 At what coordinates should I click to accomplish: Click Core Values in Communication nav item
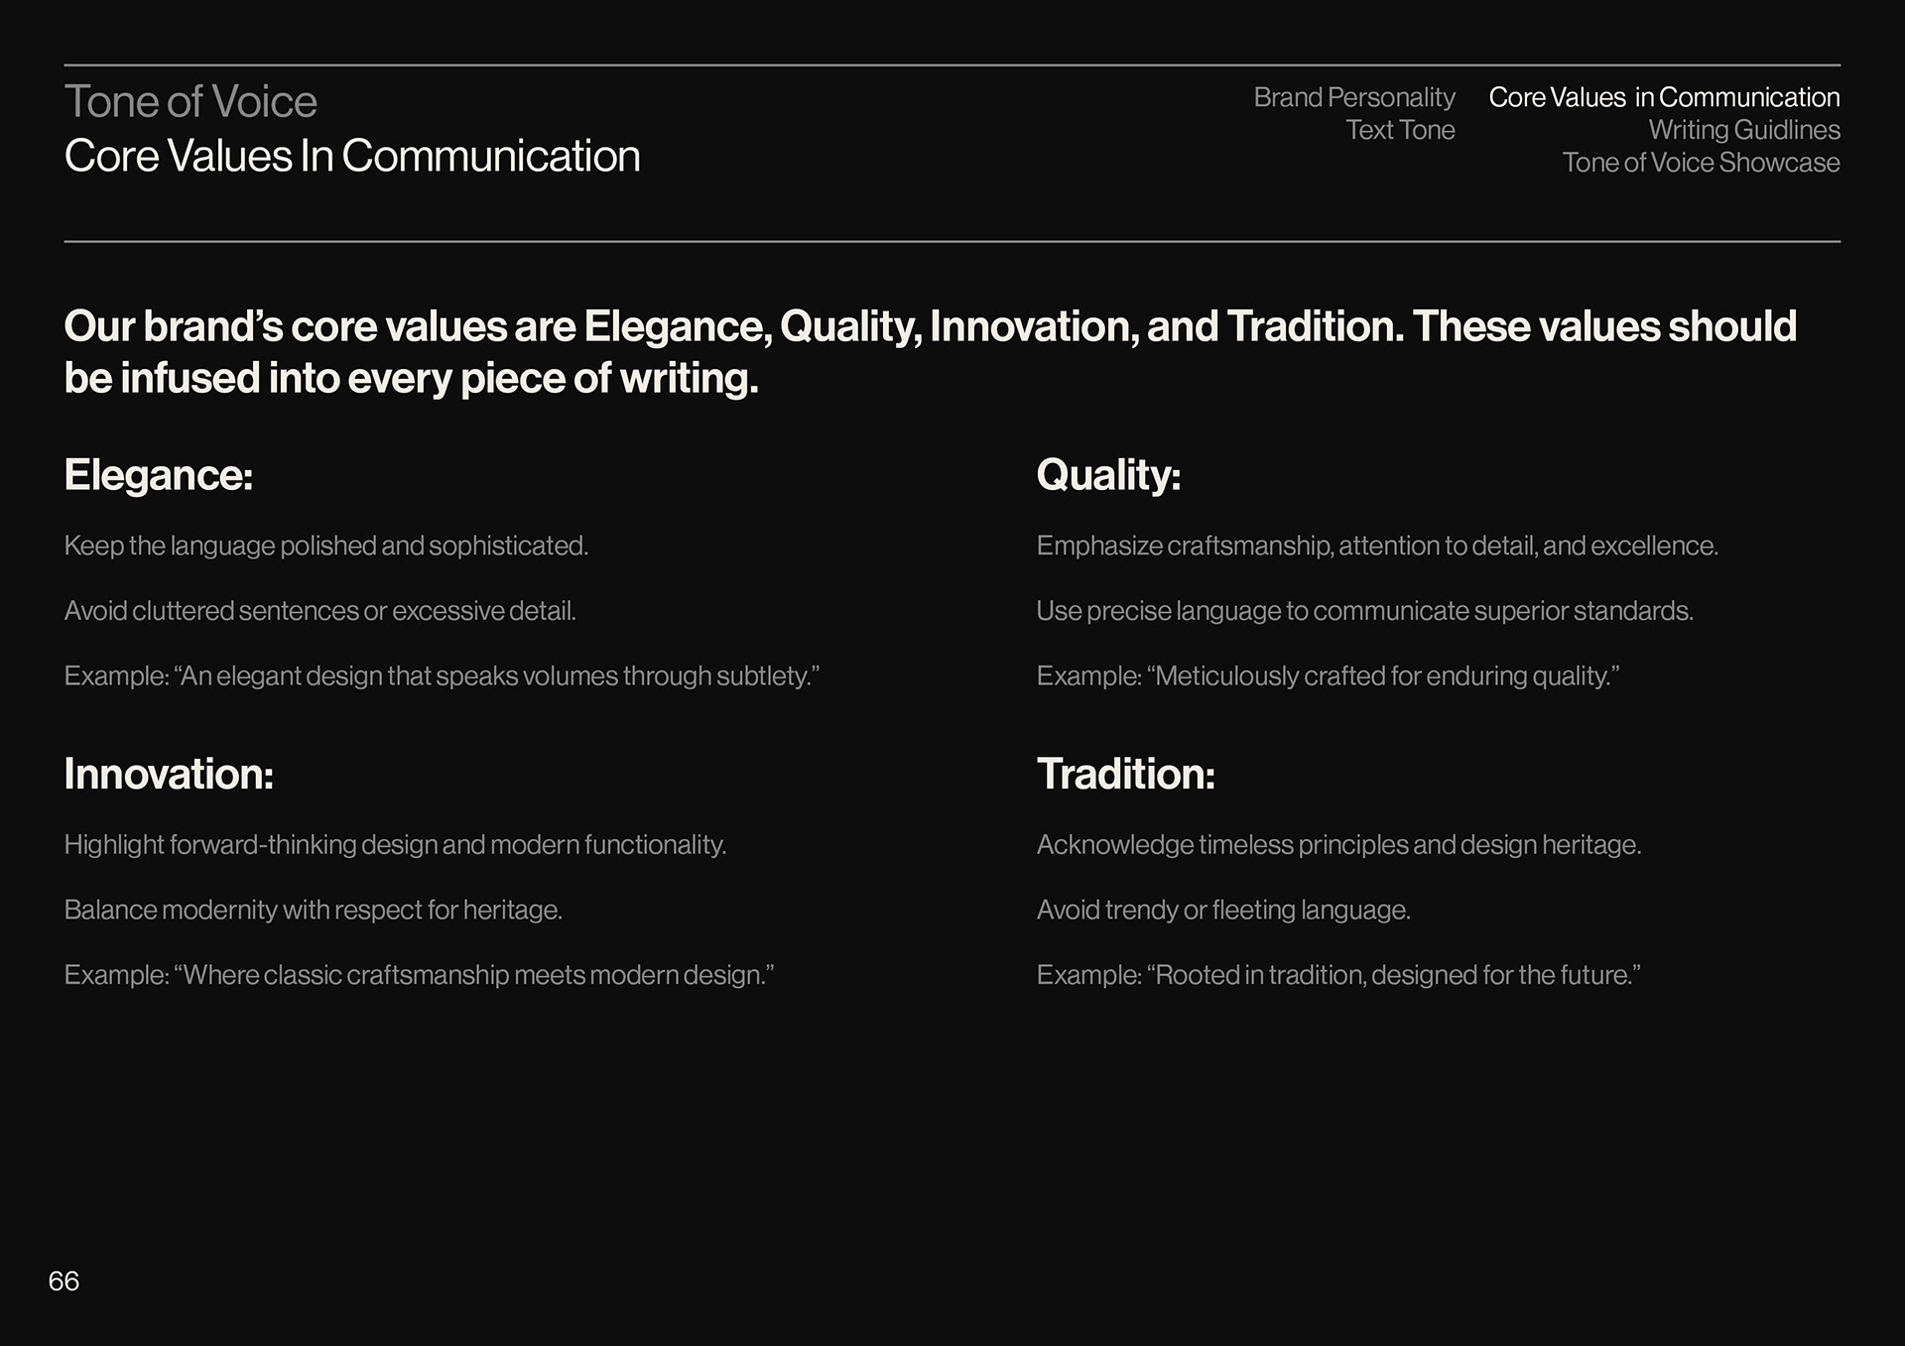[x=1664, y=97]
